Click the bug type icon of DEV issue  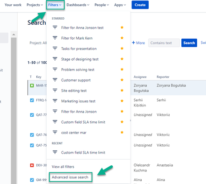pos(32,165)
